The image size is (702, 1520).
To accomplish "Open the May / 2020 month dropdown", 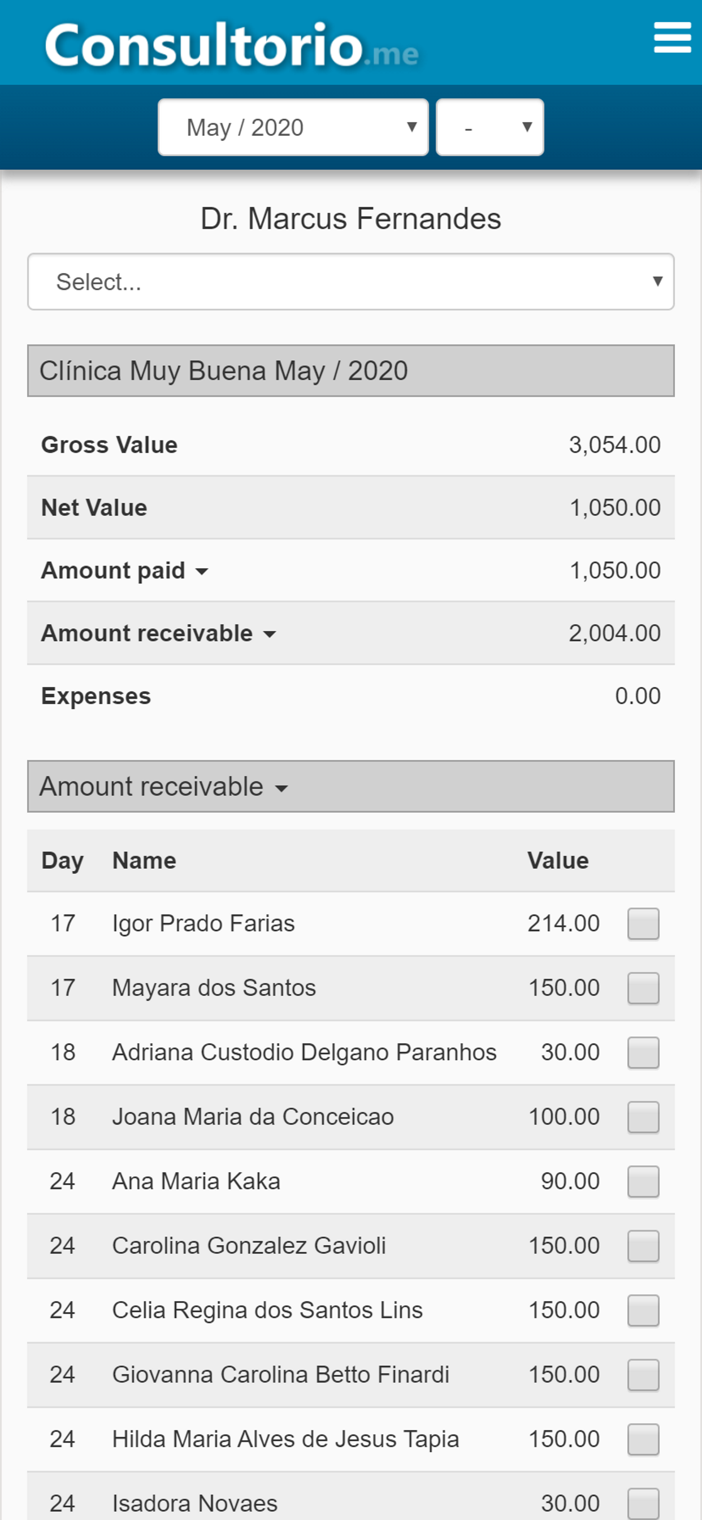I will 293,127.
